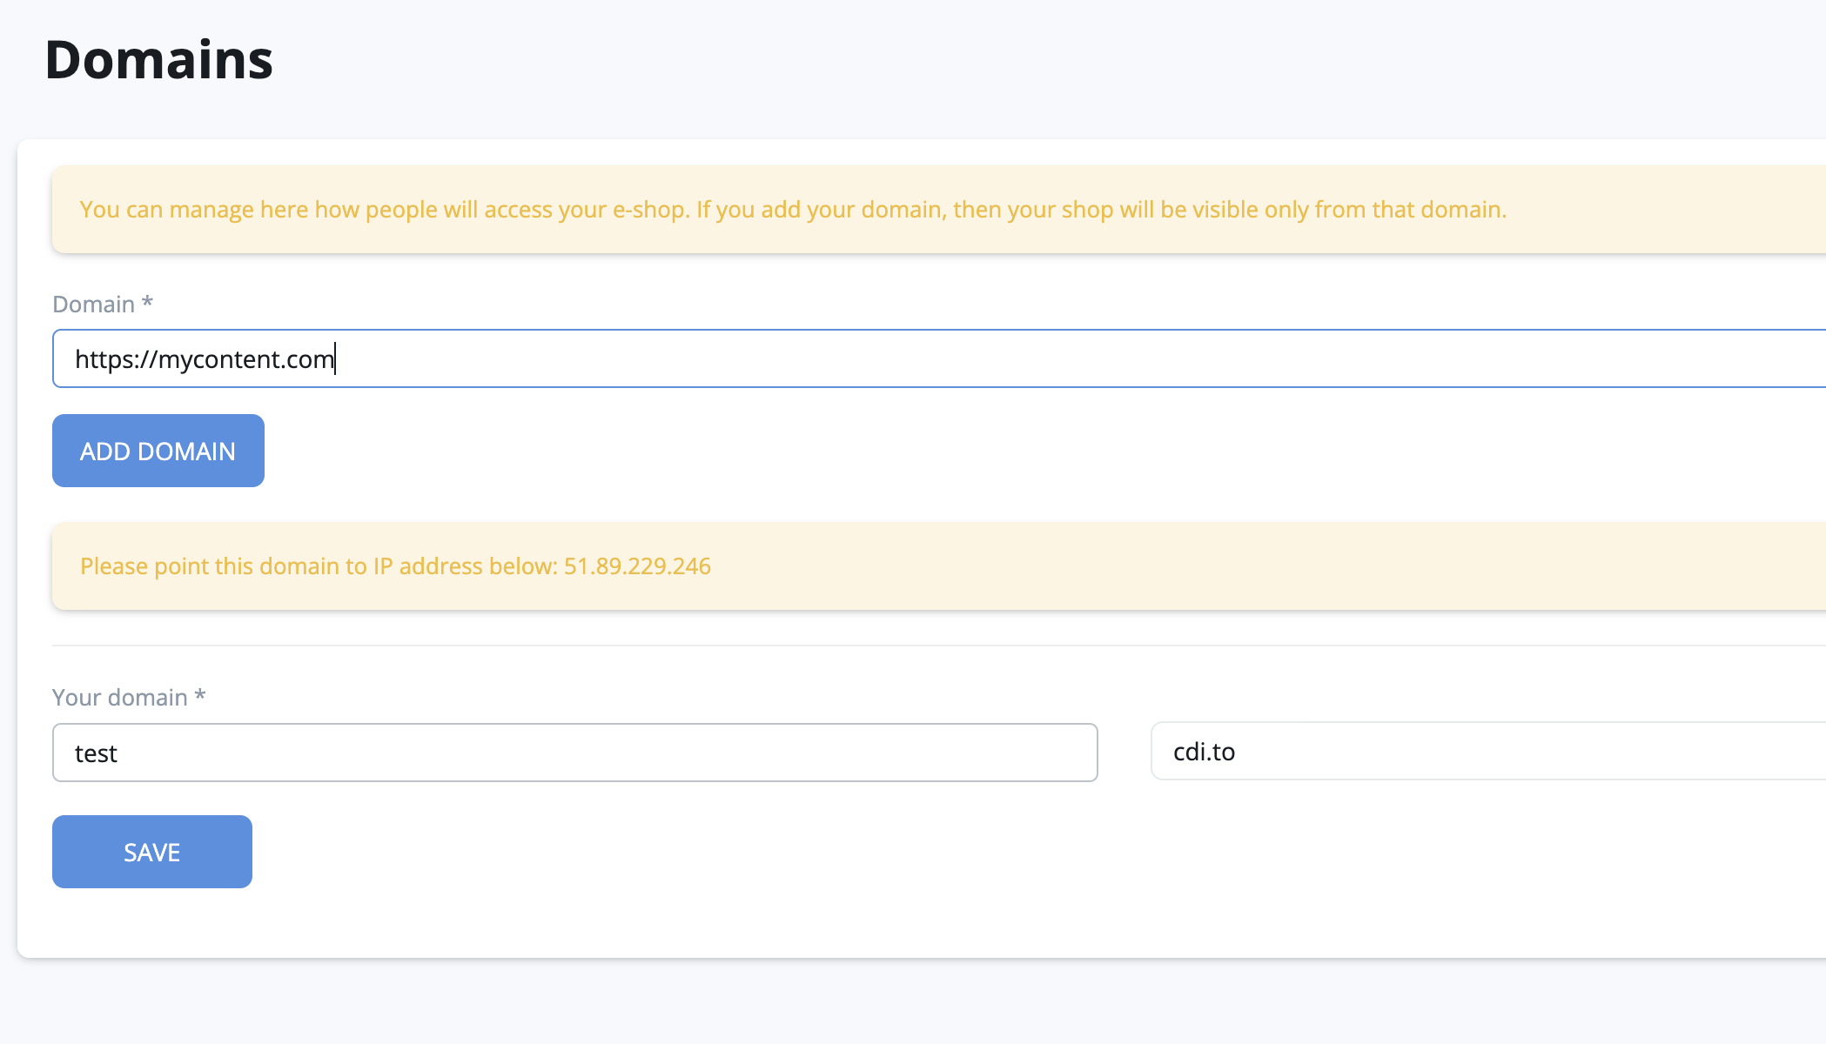The image size is (1826, 1044).
Task: Place cursor at 'https://' in Domain field
Action: click(115, 359)
